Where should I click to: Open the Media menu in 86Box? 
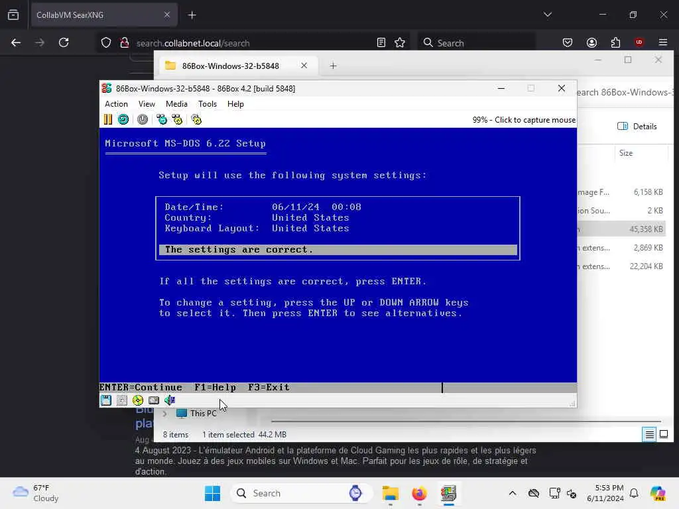point(176,104)
